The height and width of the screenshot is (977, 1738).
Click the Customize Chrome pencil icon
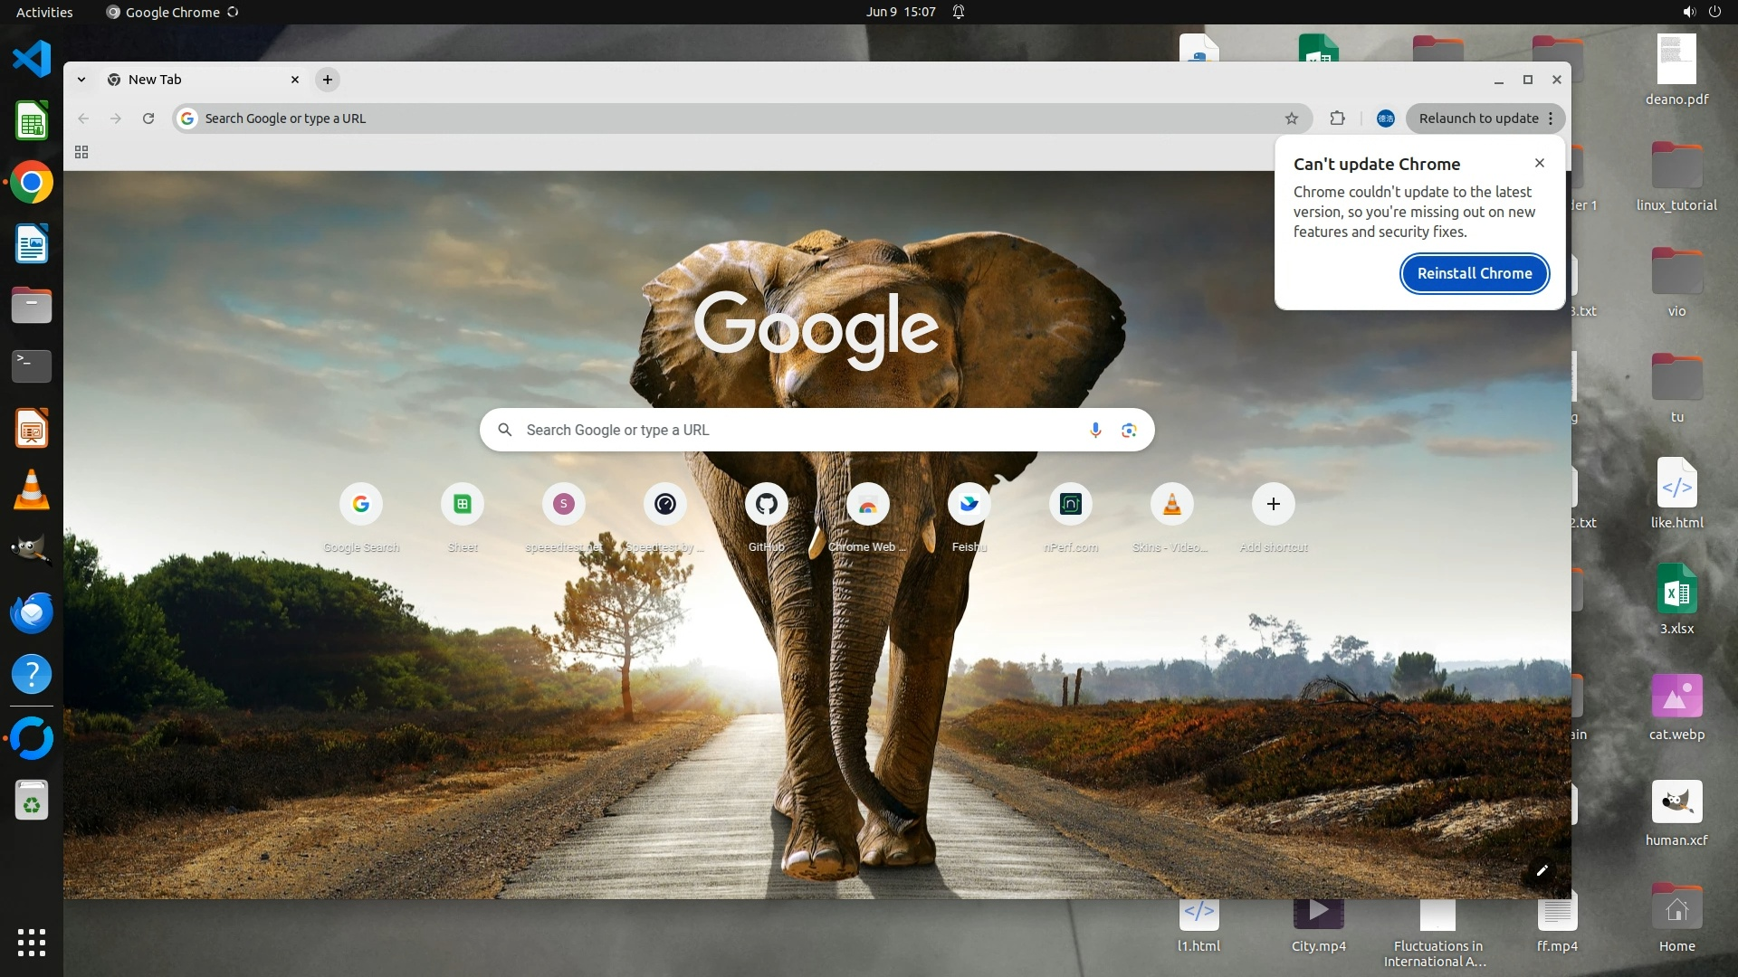(1542, 870)
